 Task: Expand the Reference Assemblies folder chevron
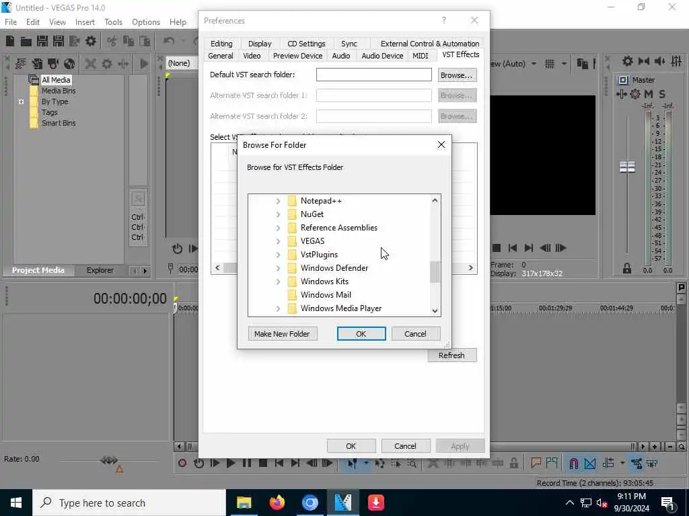pos(278,228)
